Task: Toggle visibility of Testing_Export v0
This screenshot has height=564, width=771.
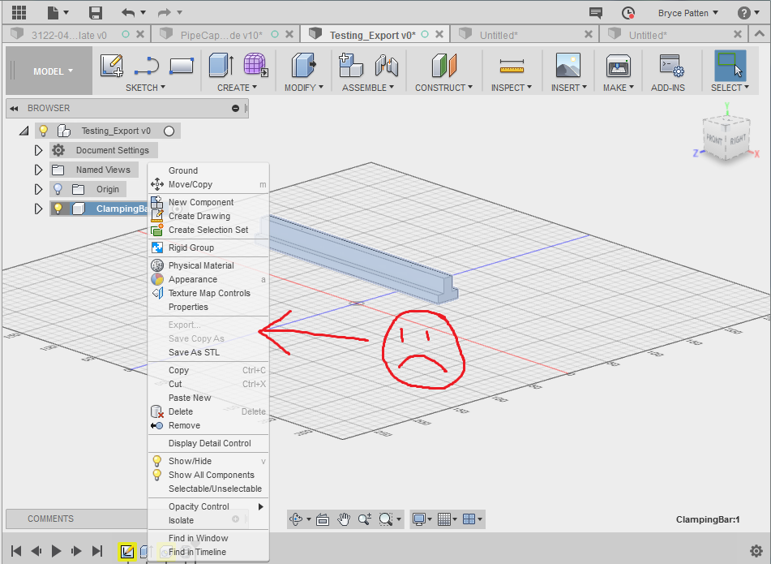Action: pyautogui.click(x=43, y=130)
